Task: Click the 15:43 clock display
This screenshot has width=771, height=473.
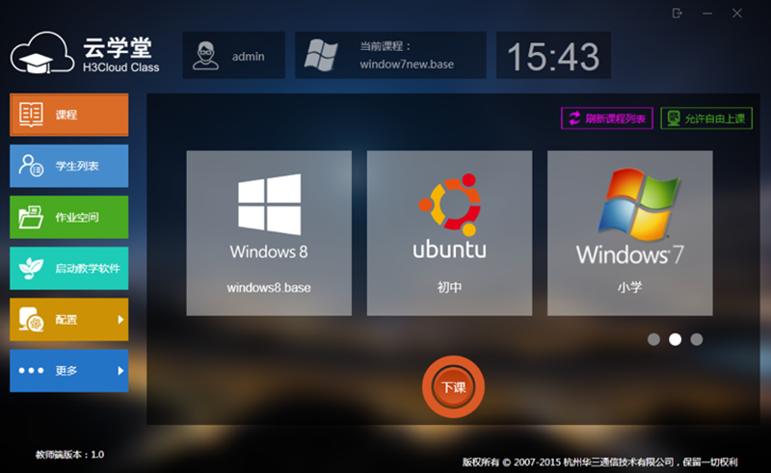Action: tap(553, 56)
